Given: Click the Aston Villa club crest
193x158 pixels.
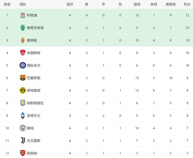Looking at the screenshot, I should point(23,103).
